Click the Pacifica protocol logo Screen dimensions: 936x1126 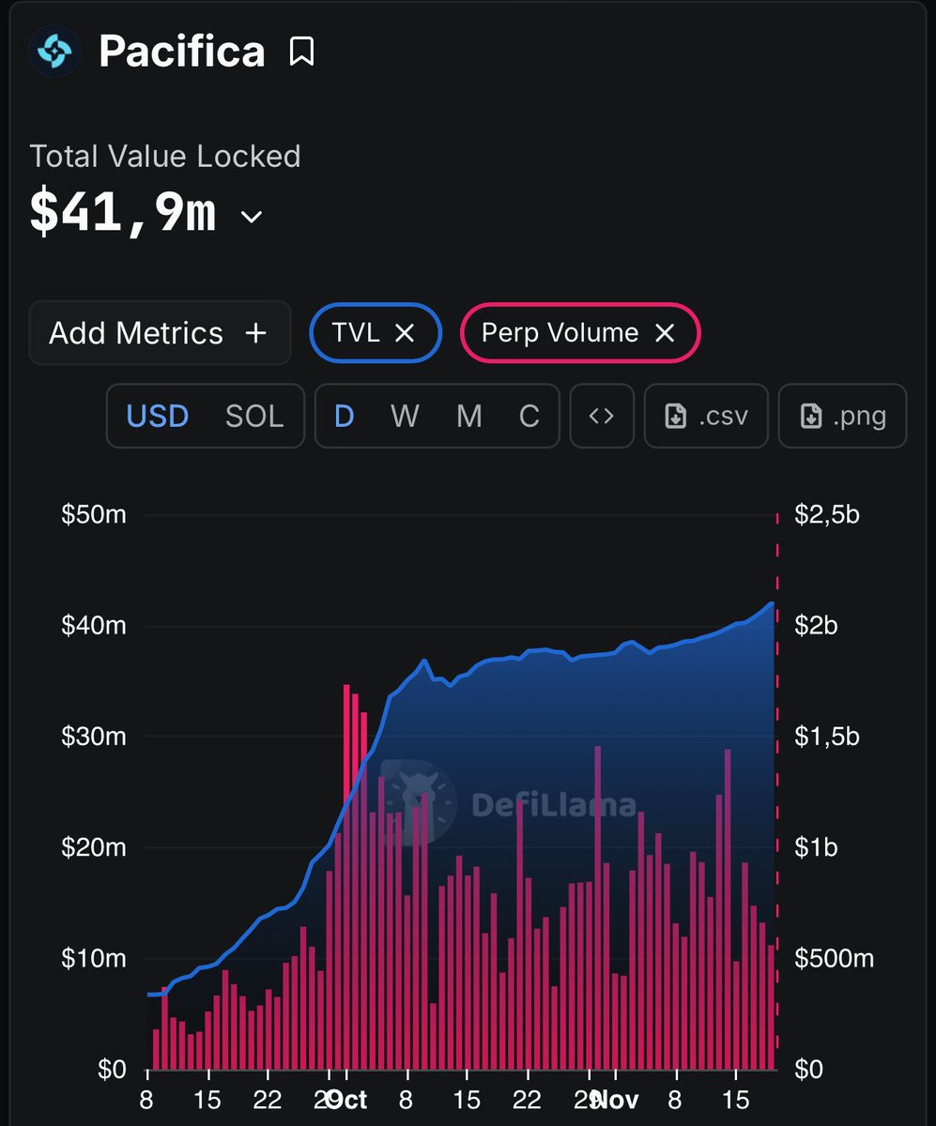[x=55, y=51]
